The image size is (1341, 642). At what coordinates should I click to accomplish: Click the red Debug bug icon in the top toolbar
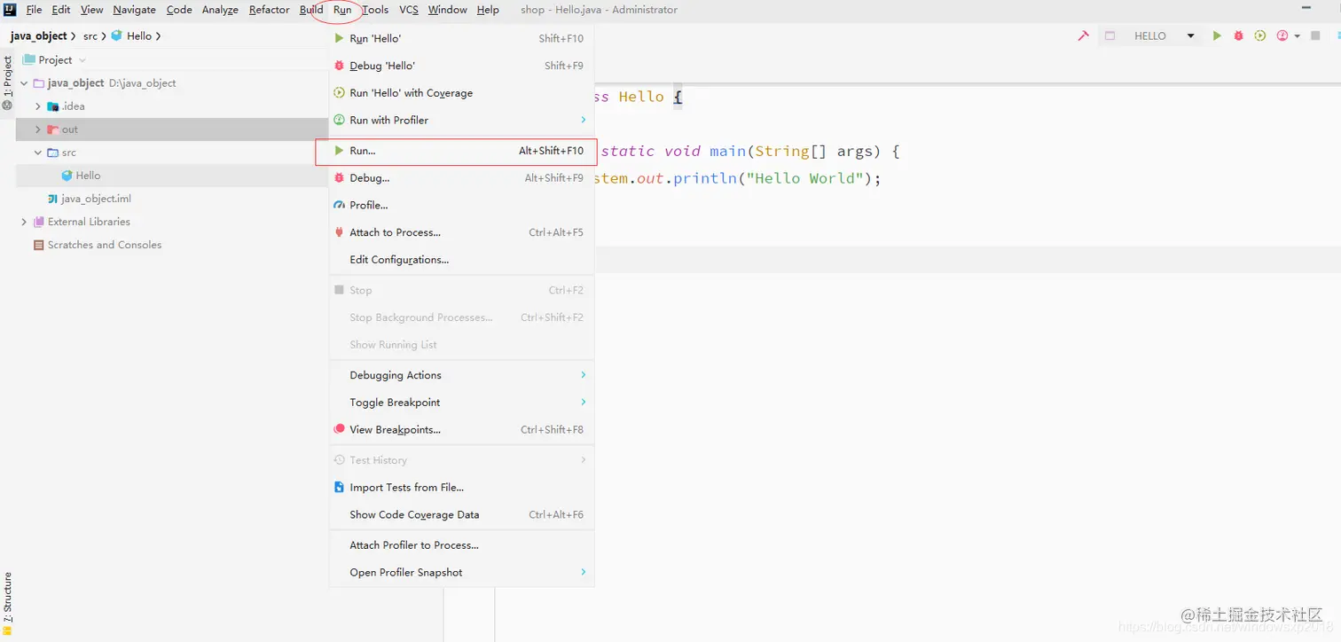[1238, 36]
